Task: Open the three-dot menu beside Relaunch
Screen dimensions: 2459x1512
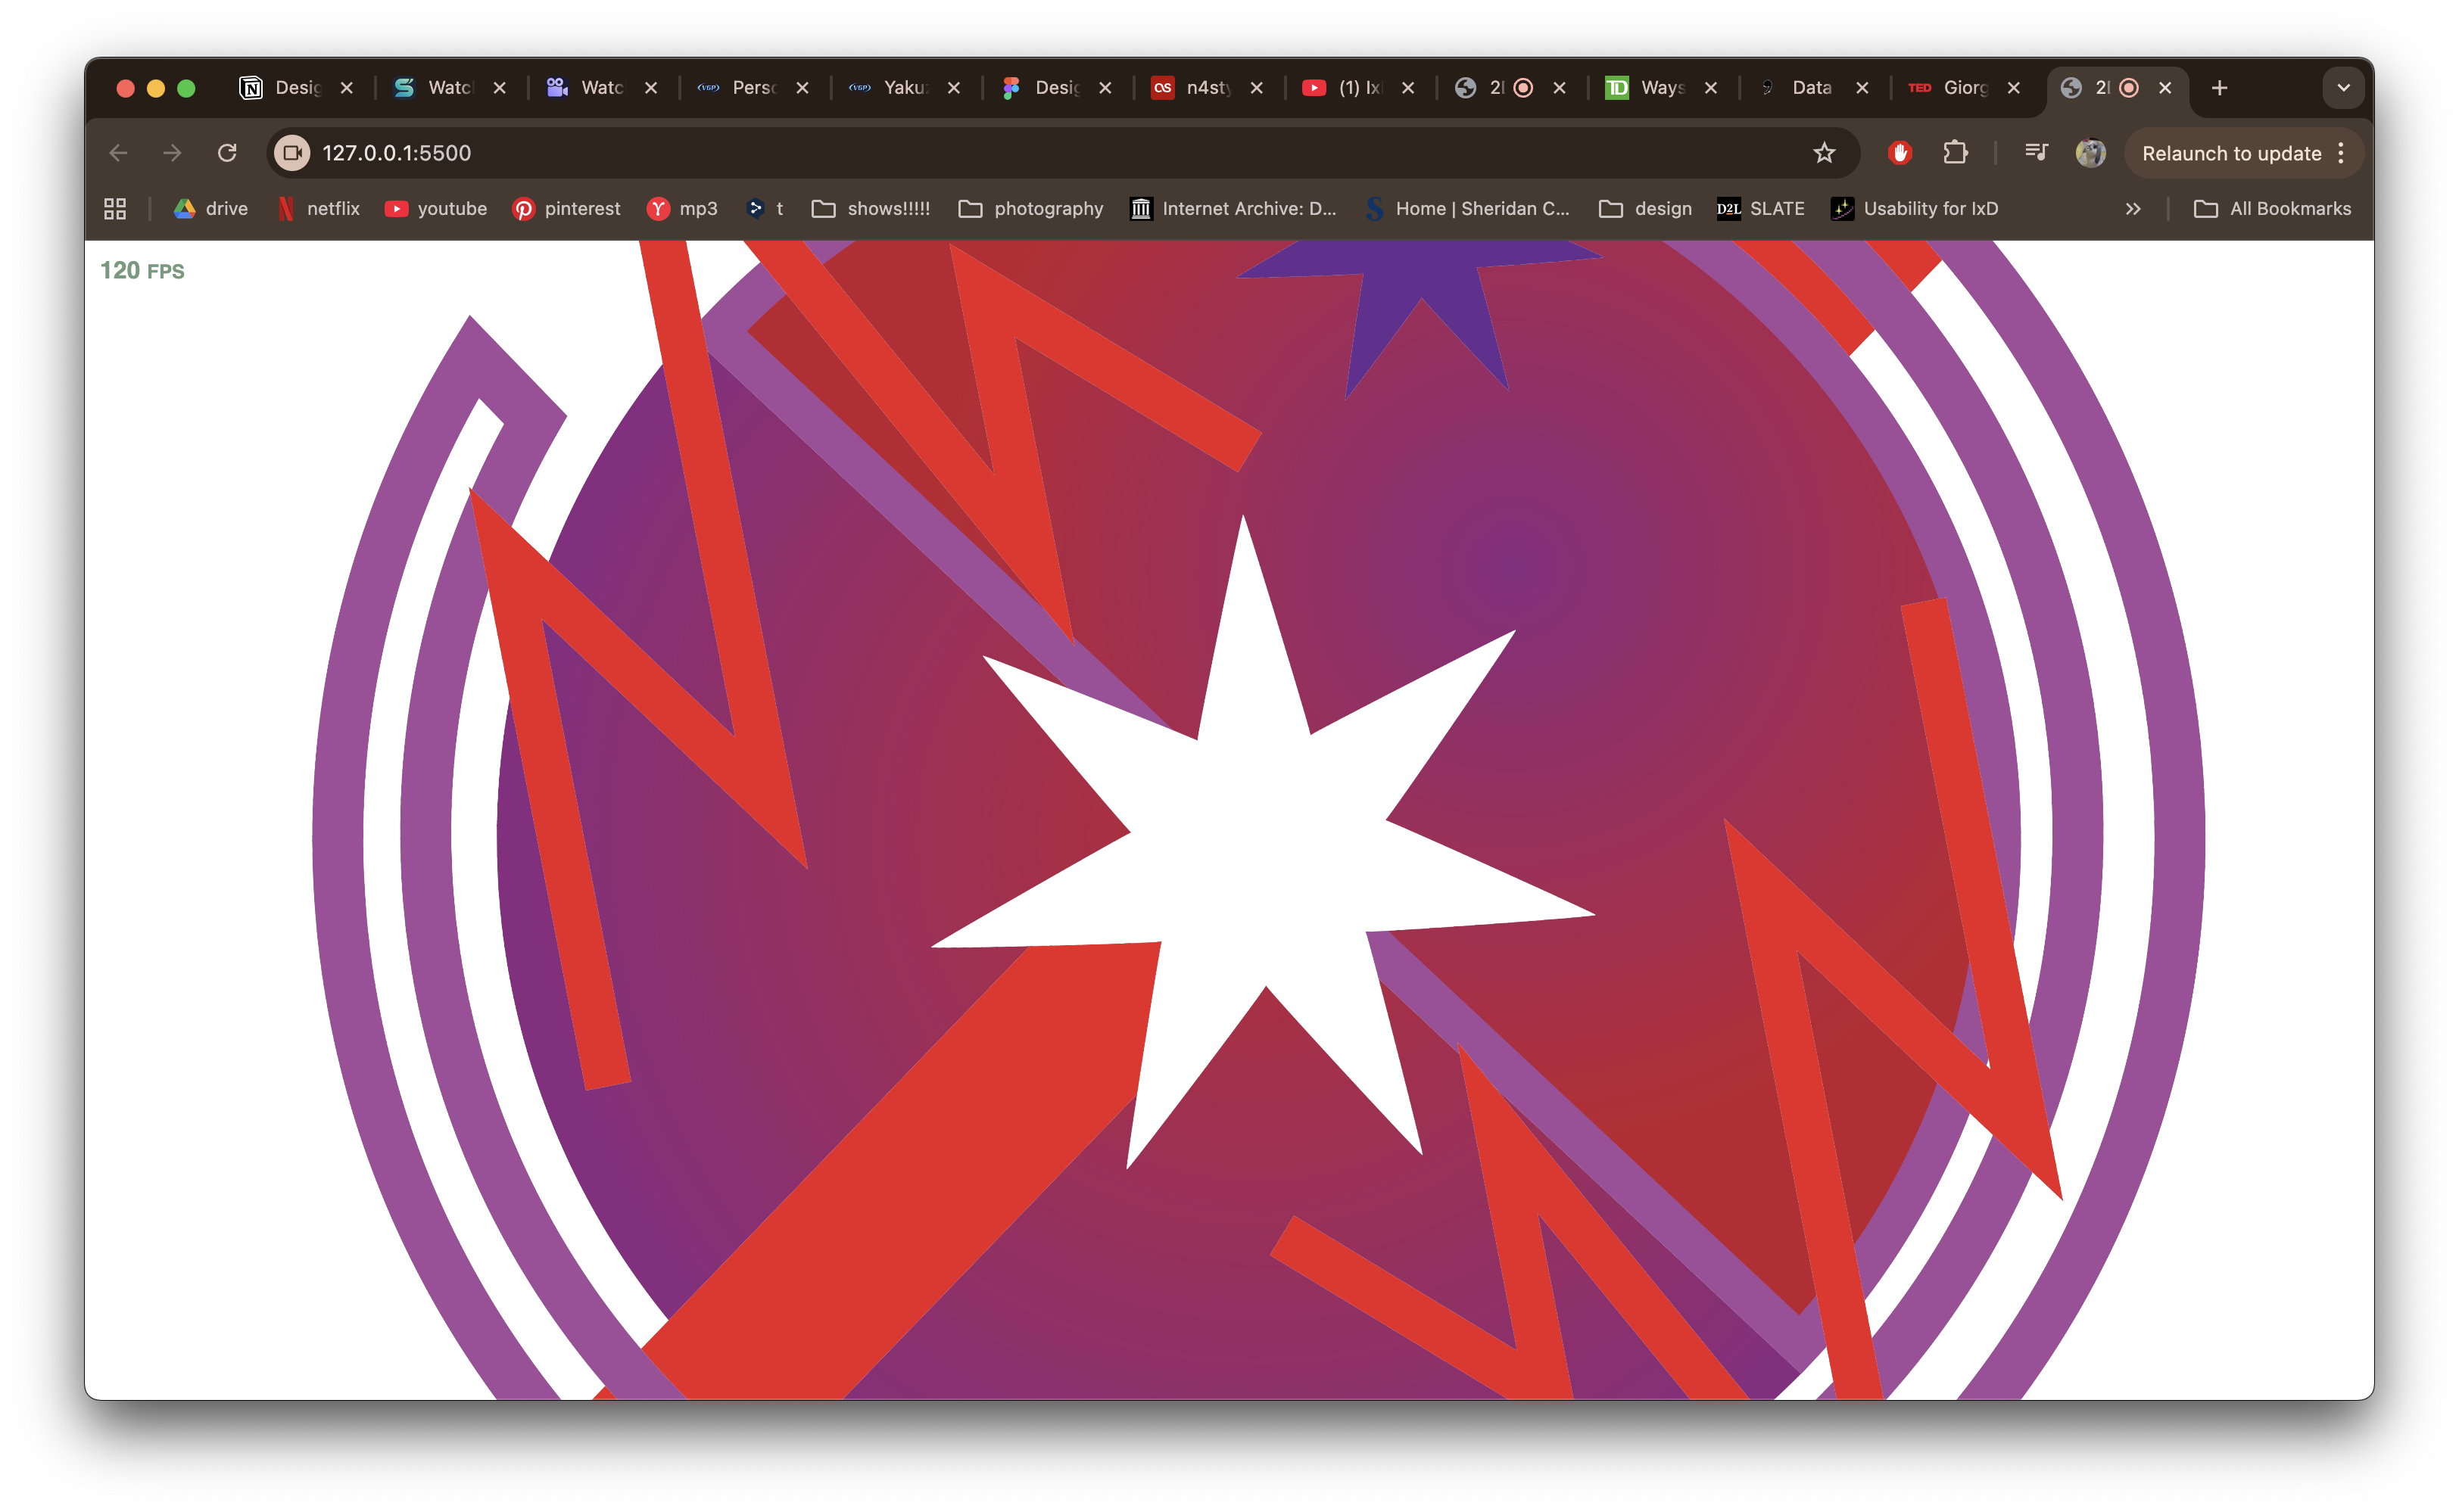Action: (x=2341, y=153)
